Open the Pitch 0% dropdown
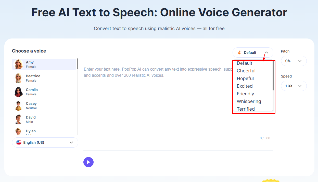Viewport: 318px width, 182px height. tap(294, 61)
